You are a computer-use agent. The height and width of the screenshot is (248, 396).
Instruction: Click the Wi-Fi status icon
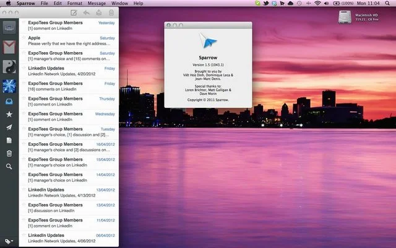(x=317, y=3)
